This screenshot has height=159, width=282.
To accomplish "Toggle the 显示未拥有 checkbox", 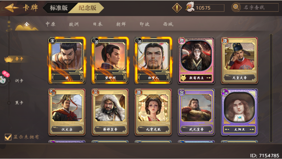I will (8, 137).
